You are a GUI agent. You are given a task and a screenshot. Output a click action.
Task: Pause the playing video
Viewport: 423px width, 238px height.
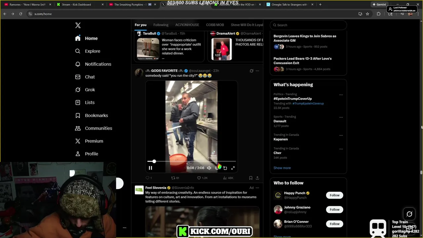tap(150, 168)
